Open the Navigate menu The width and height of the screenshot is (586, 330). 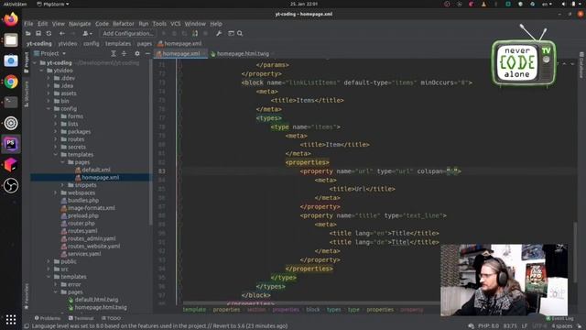[x=80, y=24]
